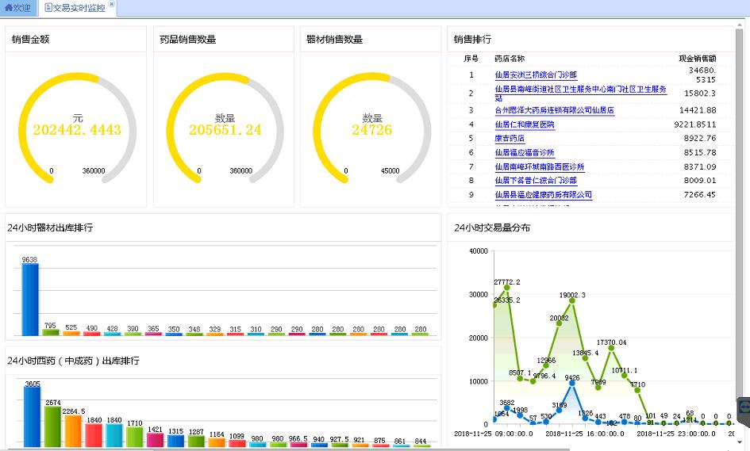Click the 销售金额 gauge value 202442.4443
Screen dimensions: 750x451
(77, 130)
